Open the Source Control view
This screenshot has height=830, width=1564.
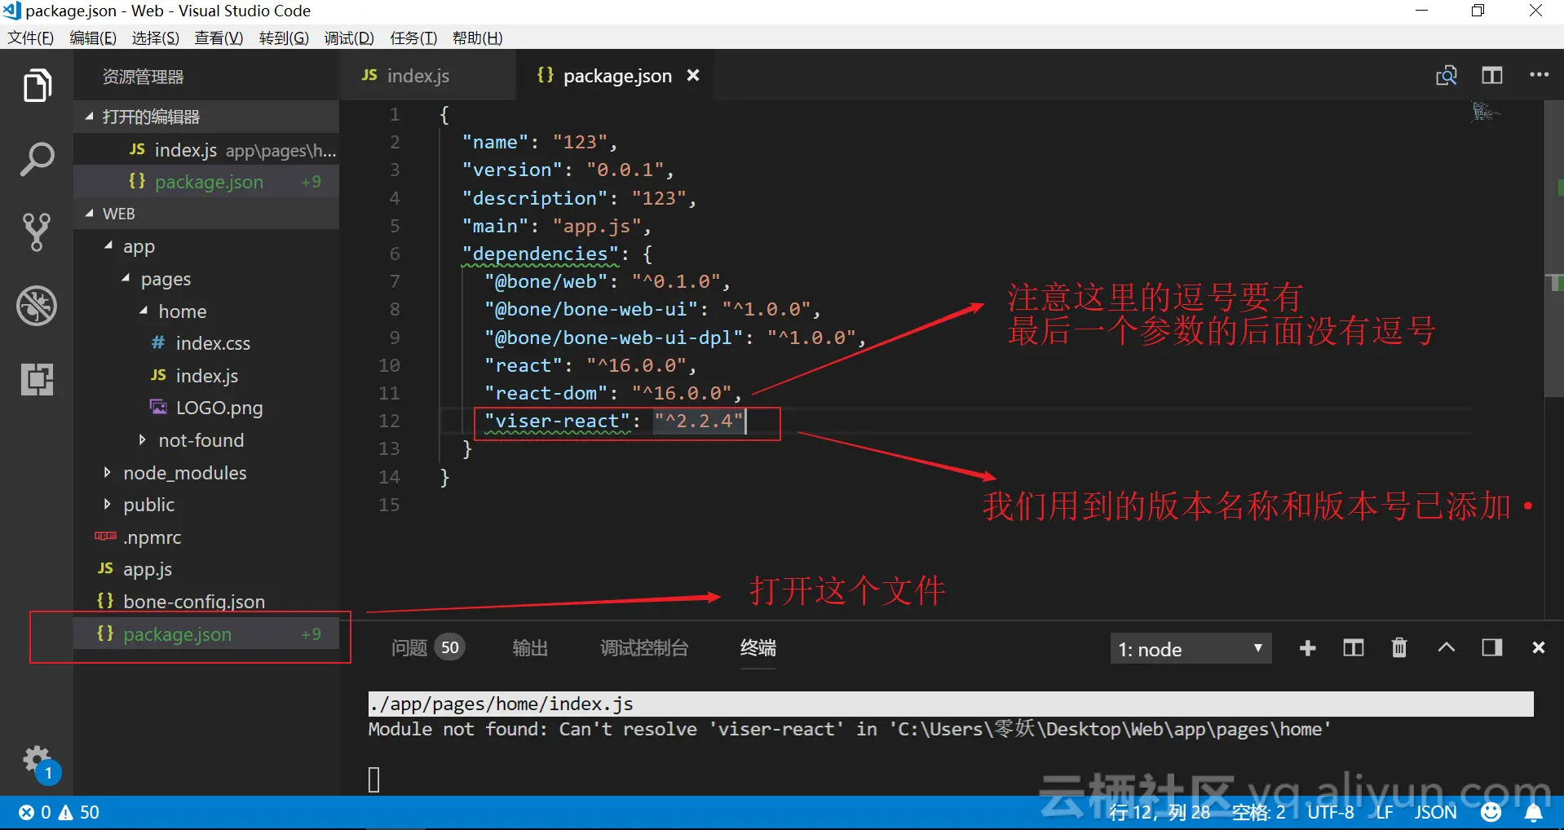[x=37, y=232]
